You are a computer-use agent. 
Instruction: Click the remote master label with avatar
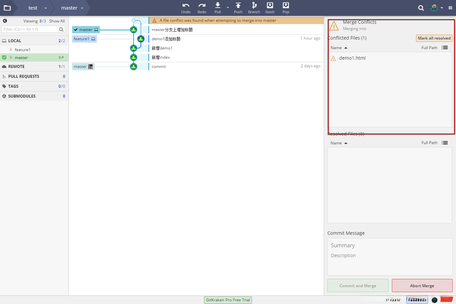83,67
